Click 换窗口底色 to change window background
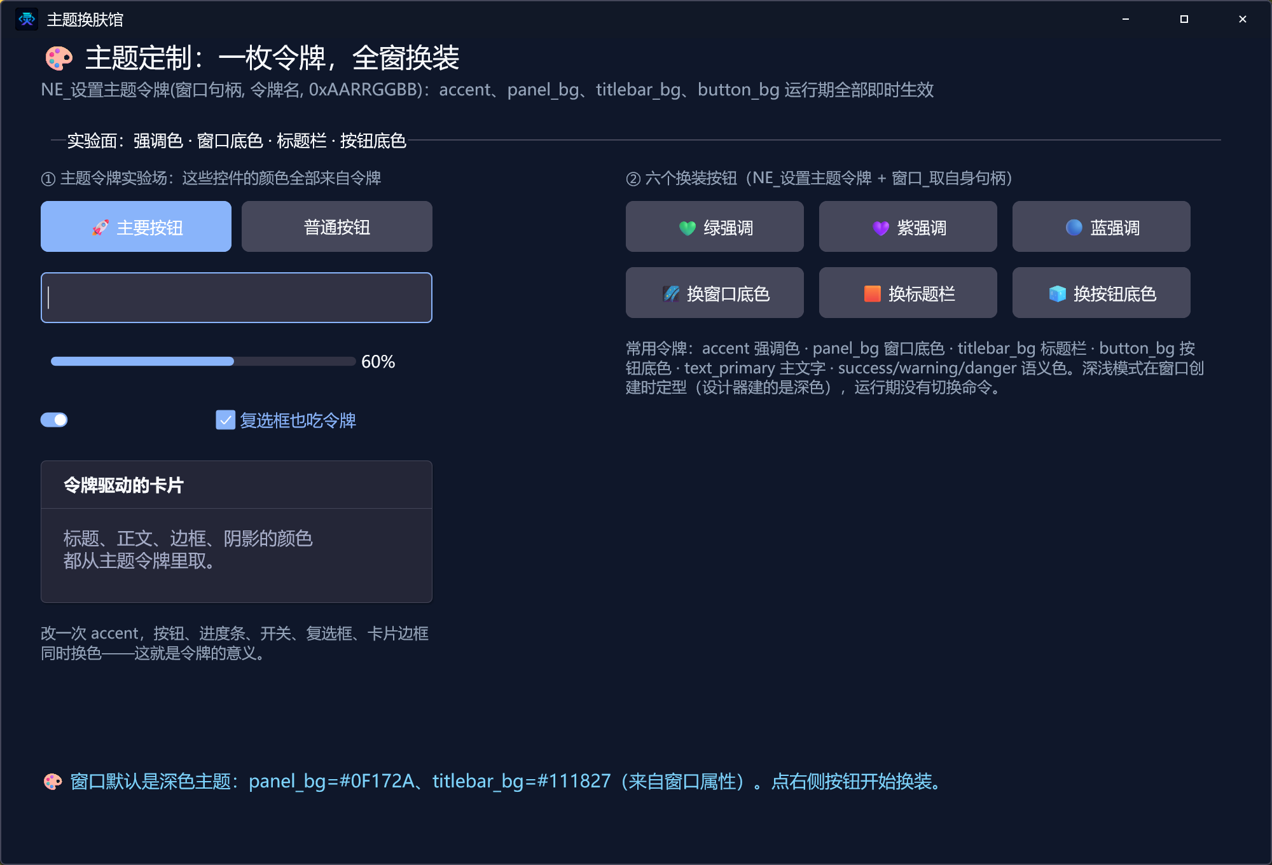 (715, 293)
